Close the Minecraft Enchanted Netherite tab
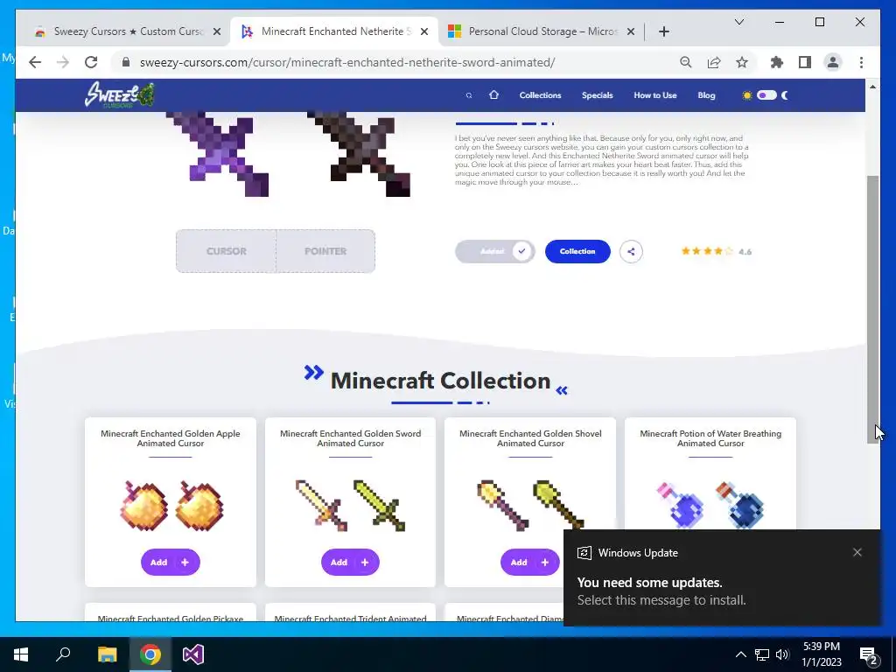 pyautogui.click(x=424, y=32)
